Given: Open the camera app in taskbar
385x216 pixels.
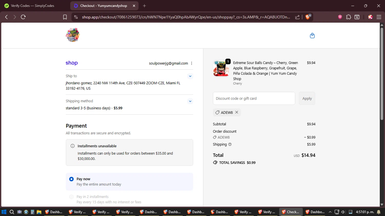Looking at the screenshot, I should pyautogui.click(x=19, y=212).
